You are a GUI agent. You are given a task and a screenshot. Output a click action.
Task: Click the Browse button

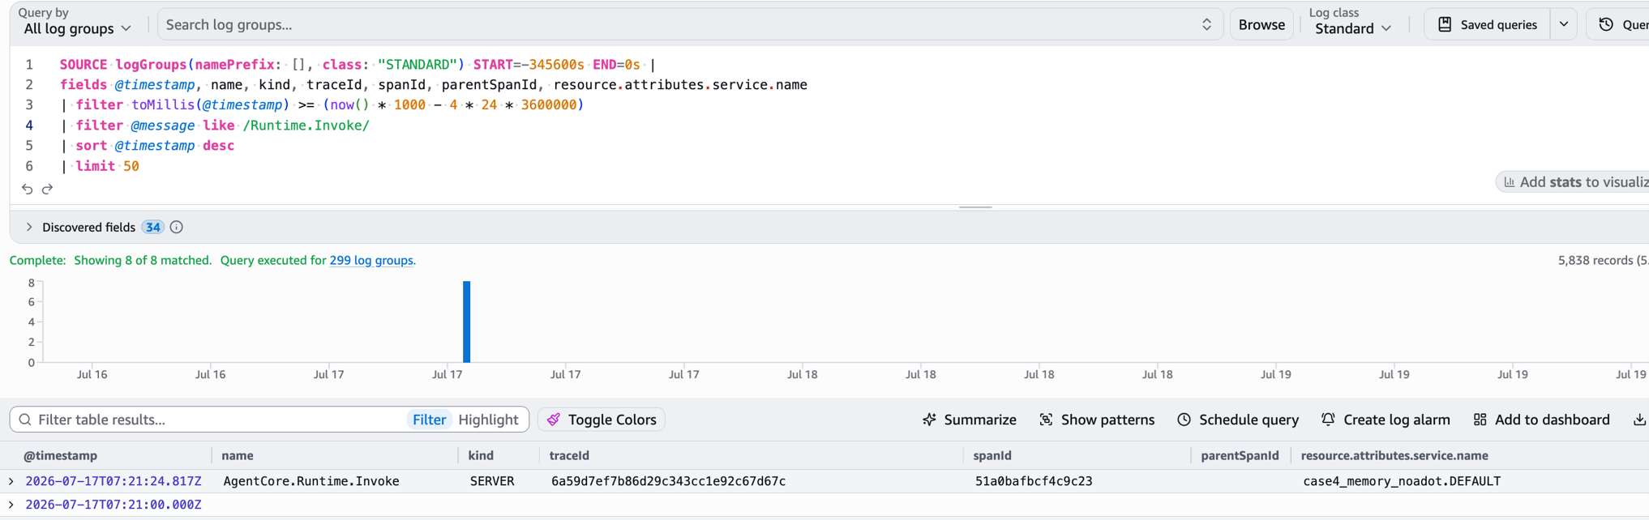(1261, 24)
